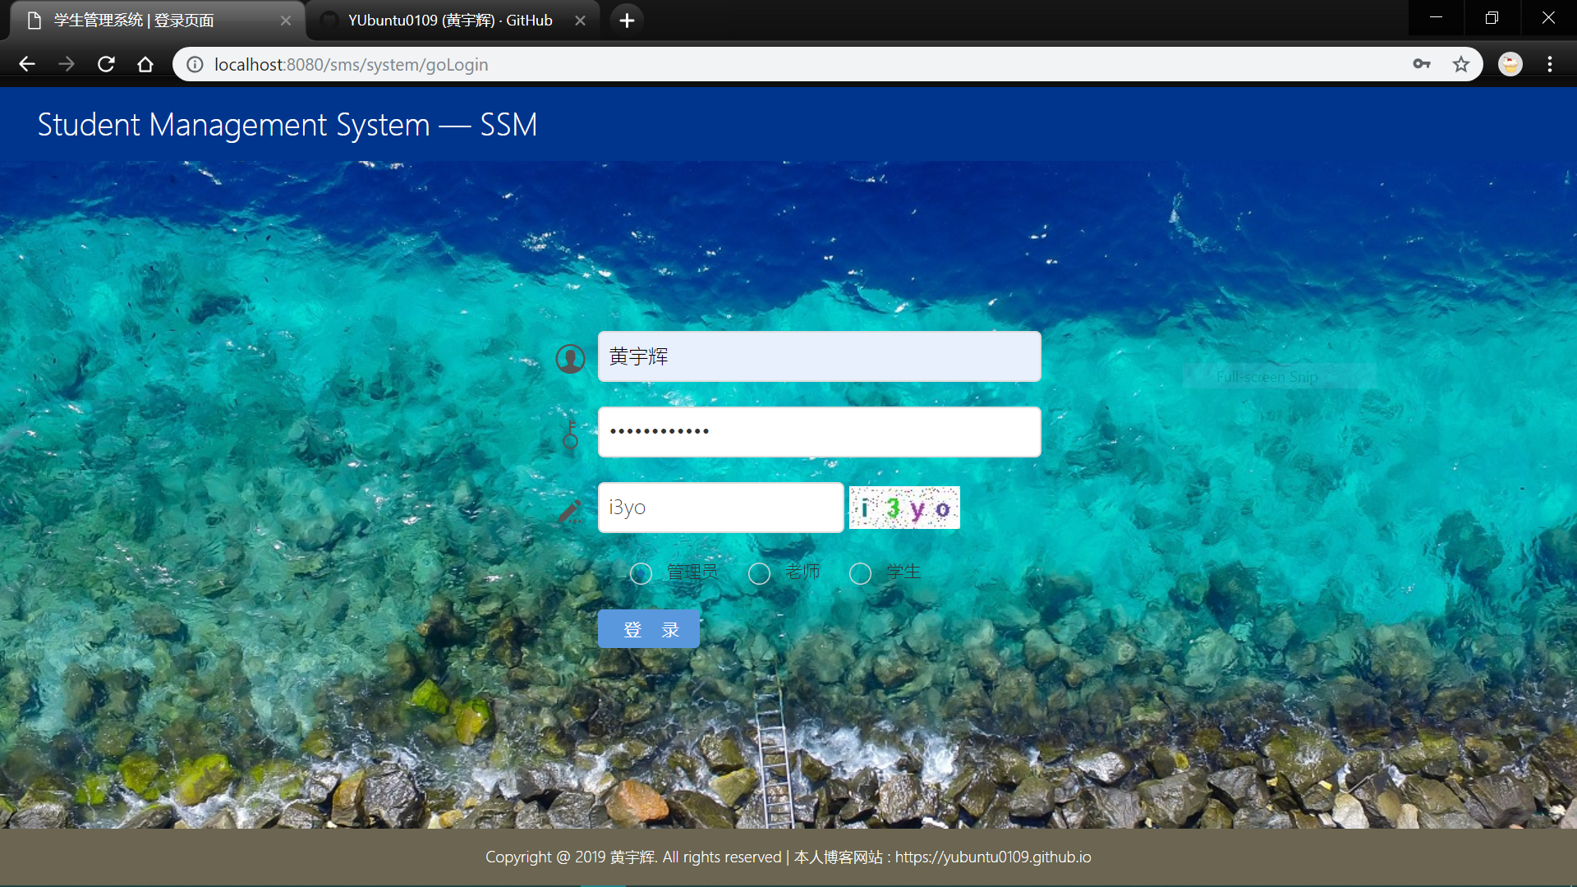Go to browser home page
The height and width of the screenshot is (887, 1577).
click(x=145, y=64)
